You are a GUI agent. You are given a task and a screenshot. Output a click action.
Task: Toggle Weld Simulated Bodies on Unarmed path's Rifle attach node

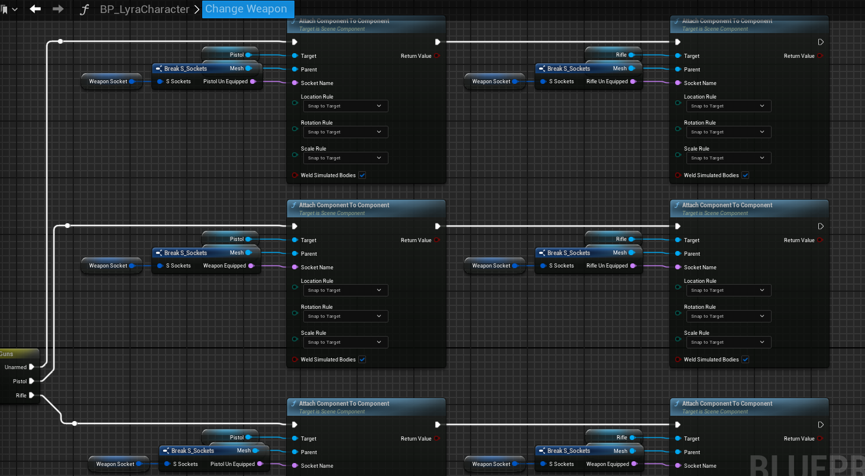click(x=746, y=175)
